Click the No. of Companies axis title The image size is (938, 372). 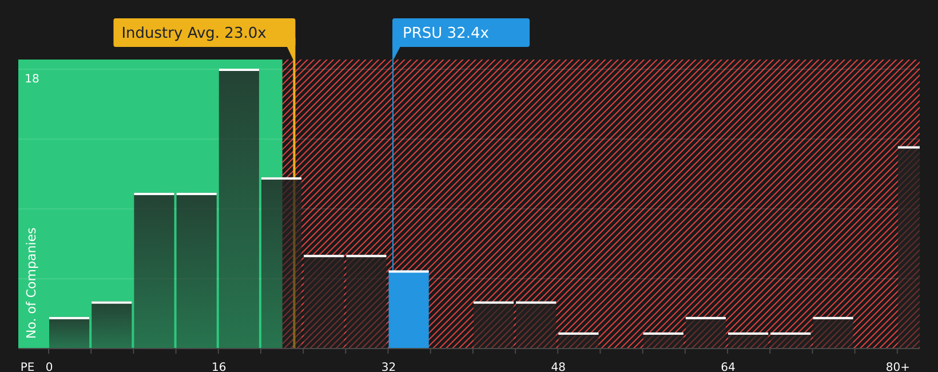click(31, 283)
